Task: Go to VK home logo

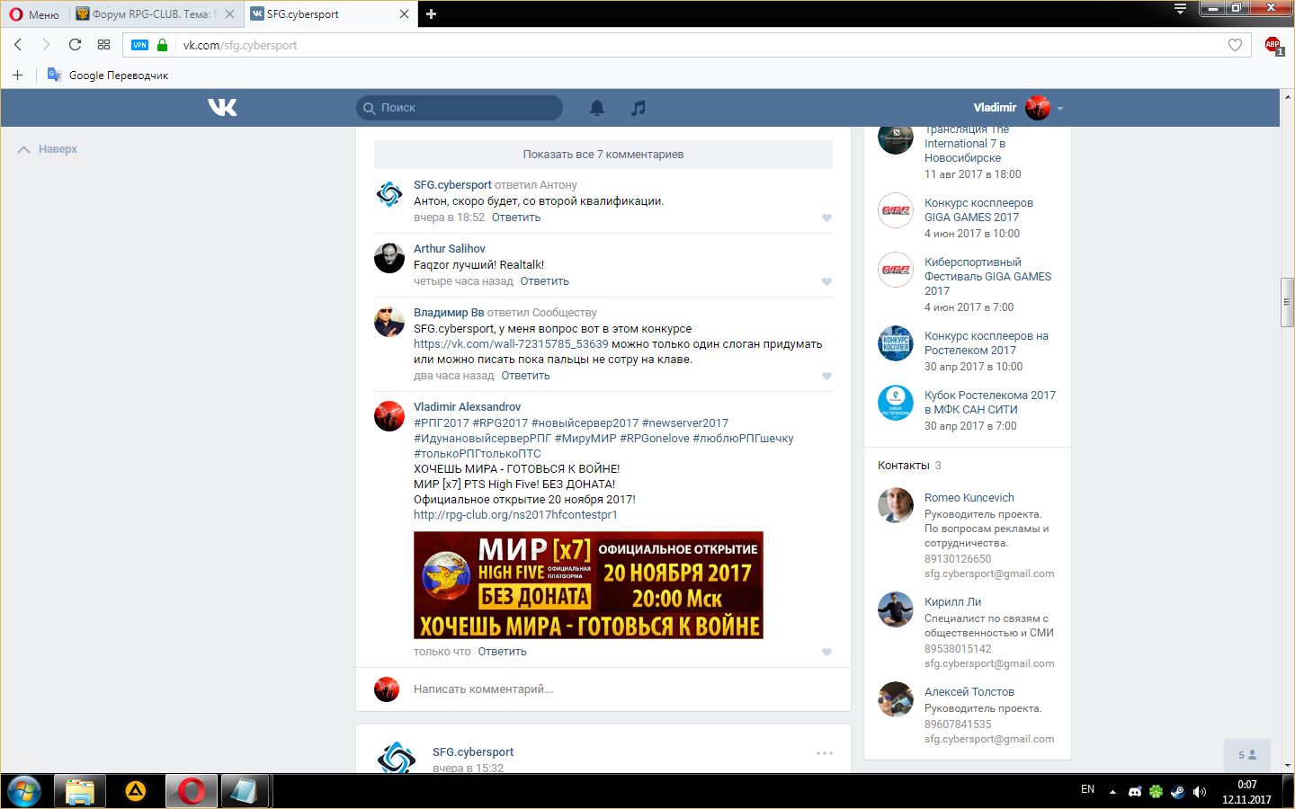Action: tap(222, 108)
